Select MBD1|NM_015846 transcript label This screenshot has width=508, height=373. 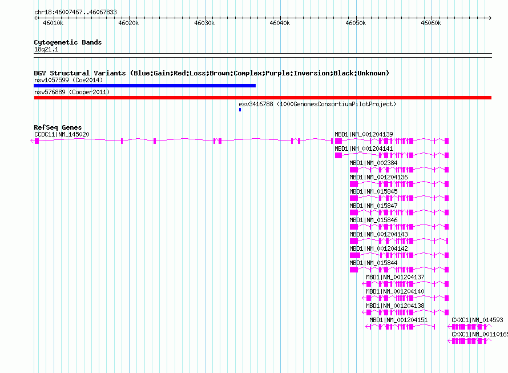373,220
